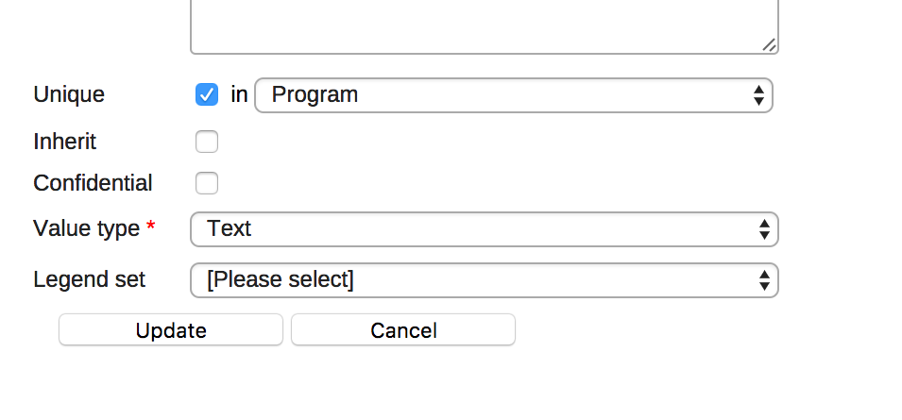
Task: Tick the Confidential checkbox
Action: 207,183
